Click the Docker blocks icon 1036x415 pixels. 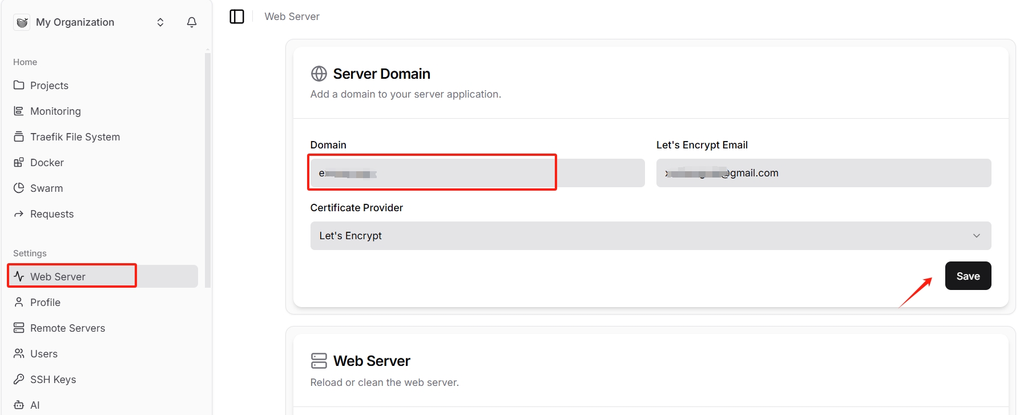[19, 162]
